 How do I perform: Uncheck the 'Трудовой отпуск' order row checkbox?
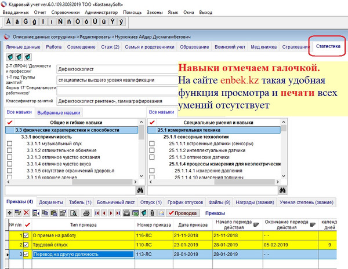coord(25,245)
